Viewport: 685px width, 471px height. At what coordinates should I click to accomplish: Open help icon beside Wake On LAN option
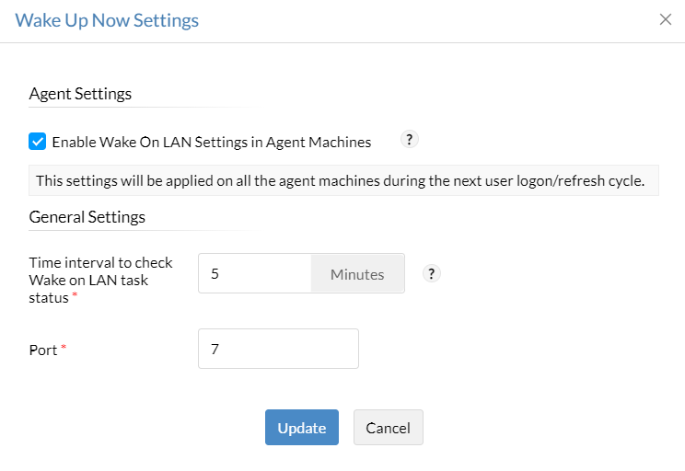(x=410, y=140)
